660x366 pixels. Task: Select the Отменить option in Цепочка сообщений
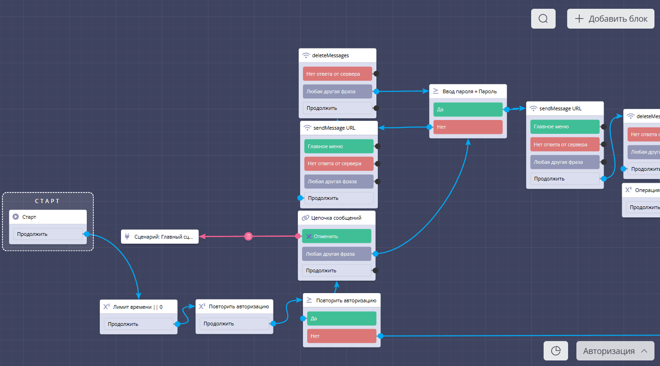coord(336,236)
